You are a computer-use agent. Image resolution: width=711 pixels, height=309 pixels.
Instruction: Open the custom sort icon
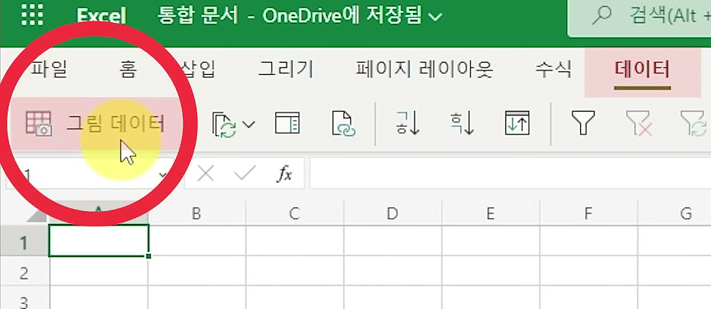(x=518, y=123)
